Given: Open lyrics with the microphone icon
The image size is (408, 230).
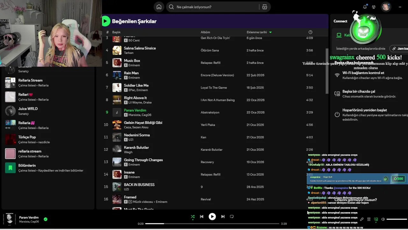Looking at the screenshot, I should [362, 219].
